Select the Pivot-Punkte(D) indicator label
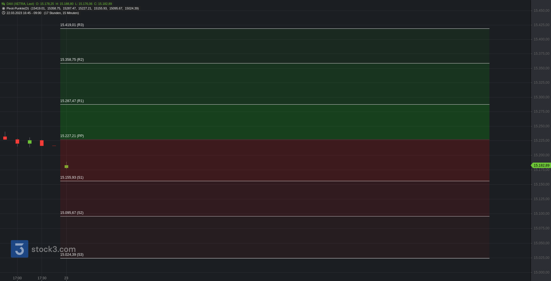 tap(18, 8)
